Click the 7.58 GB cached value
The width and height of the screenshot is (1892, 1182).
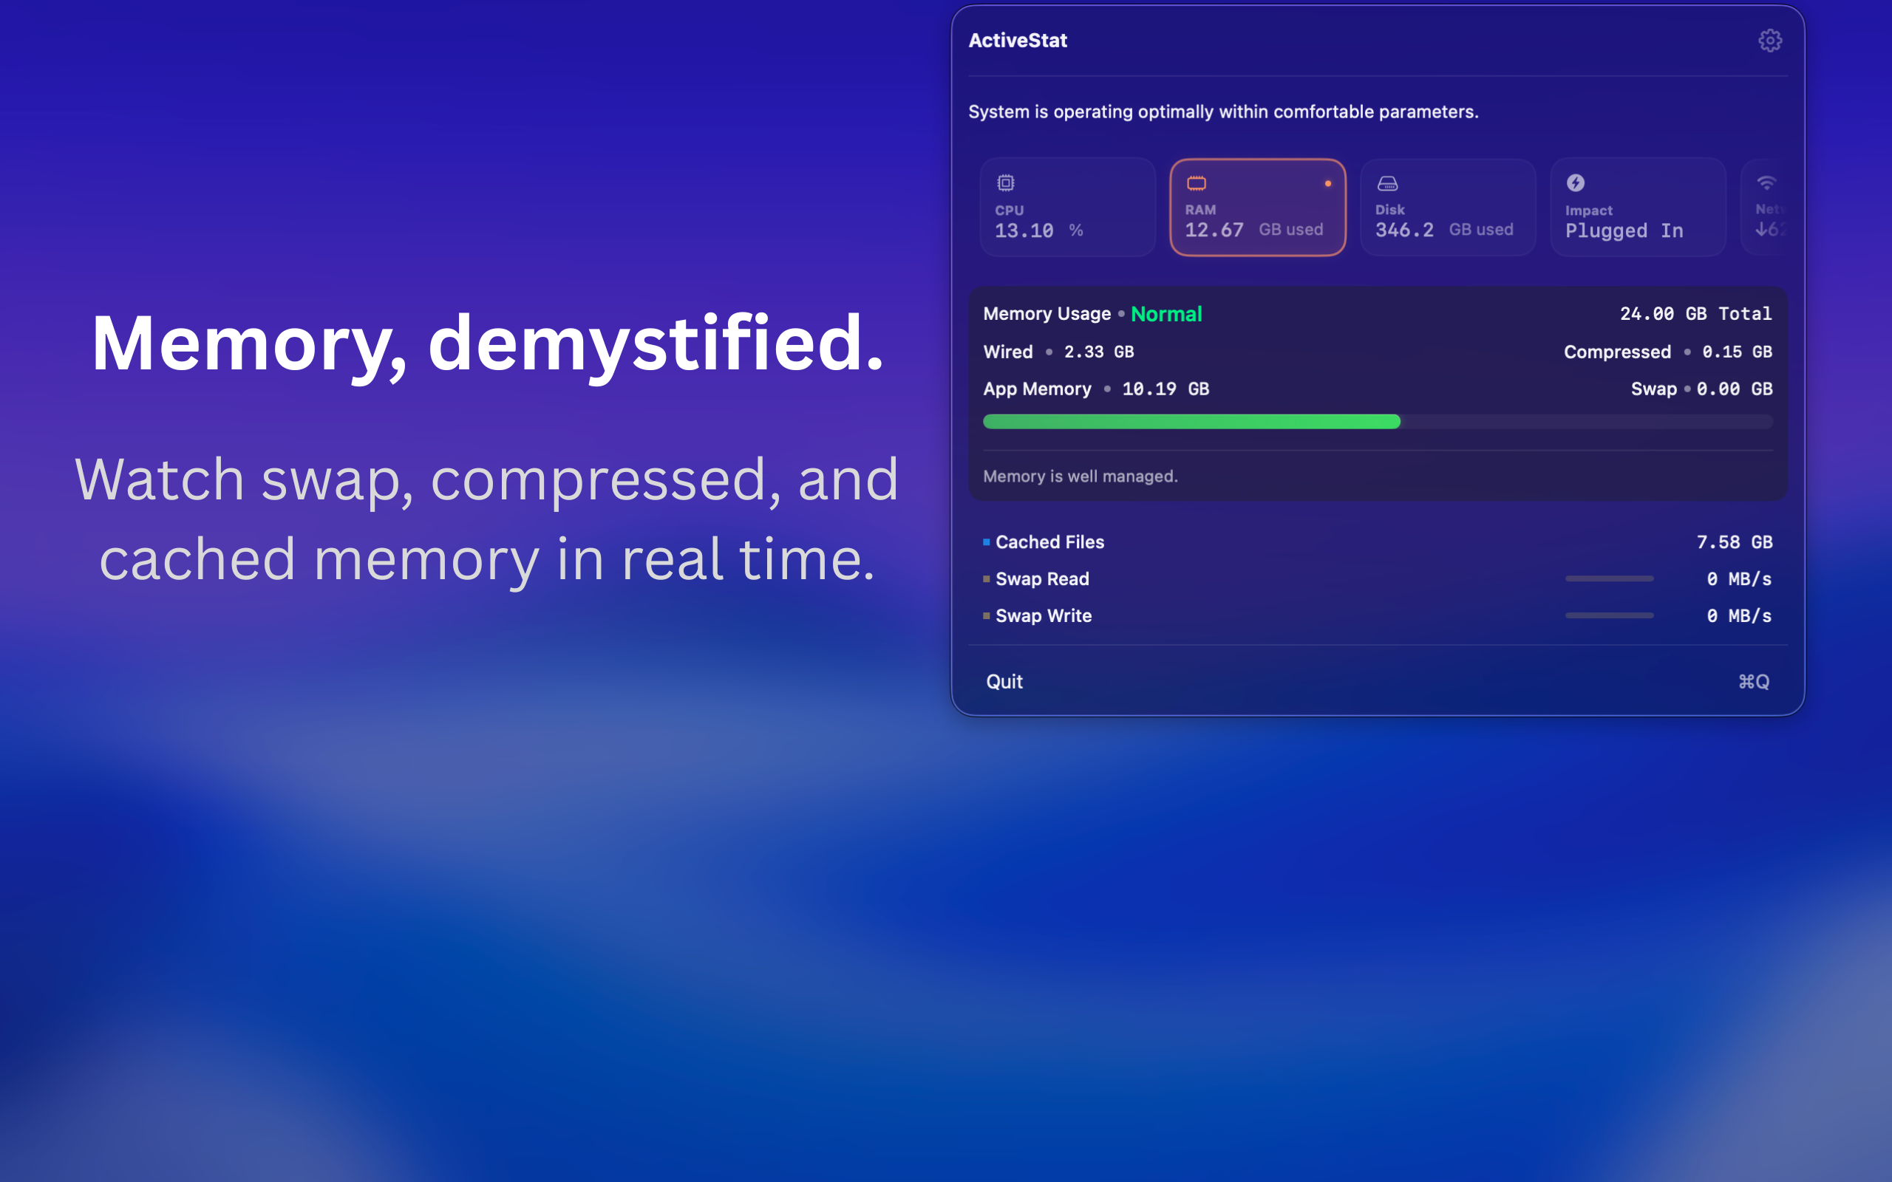(x=1733, y=542)
